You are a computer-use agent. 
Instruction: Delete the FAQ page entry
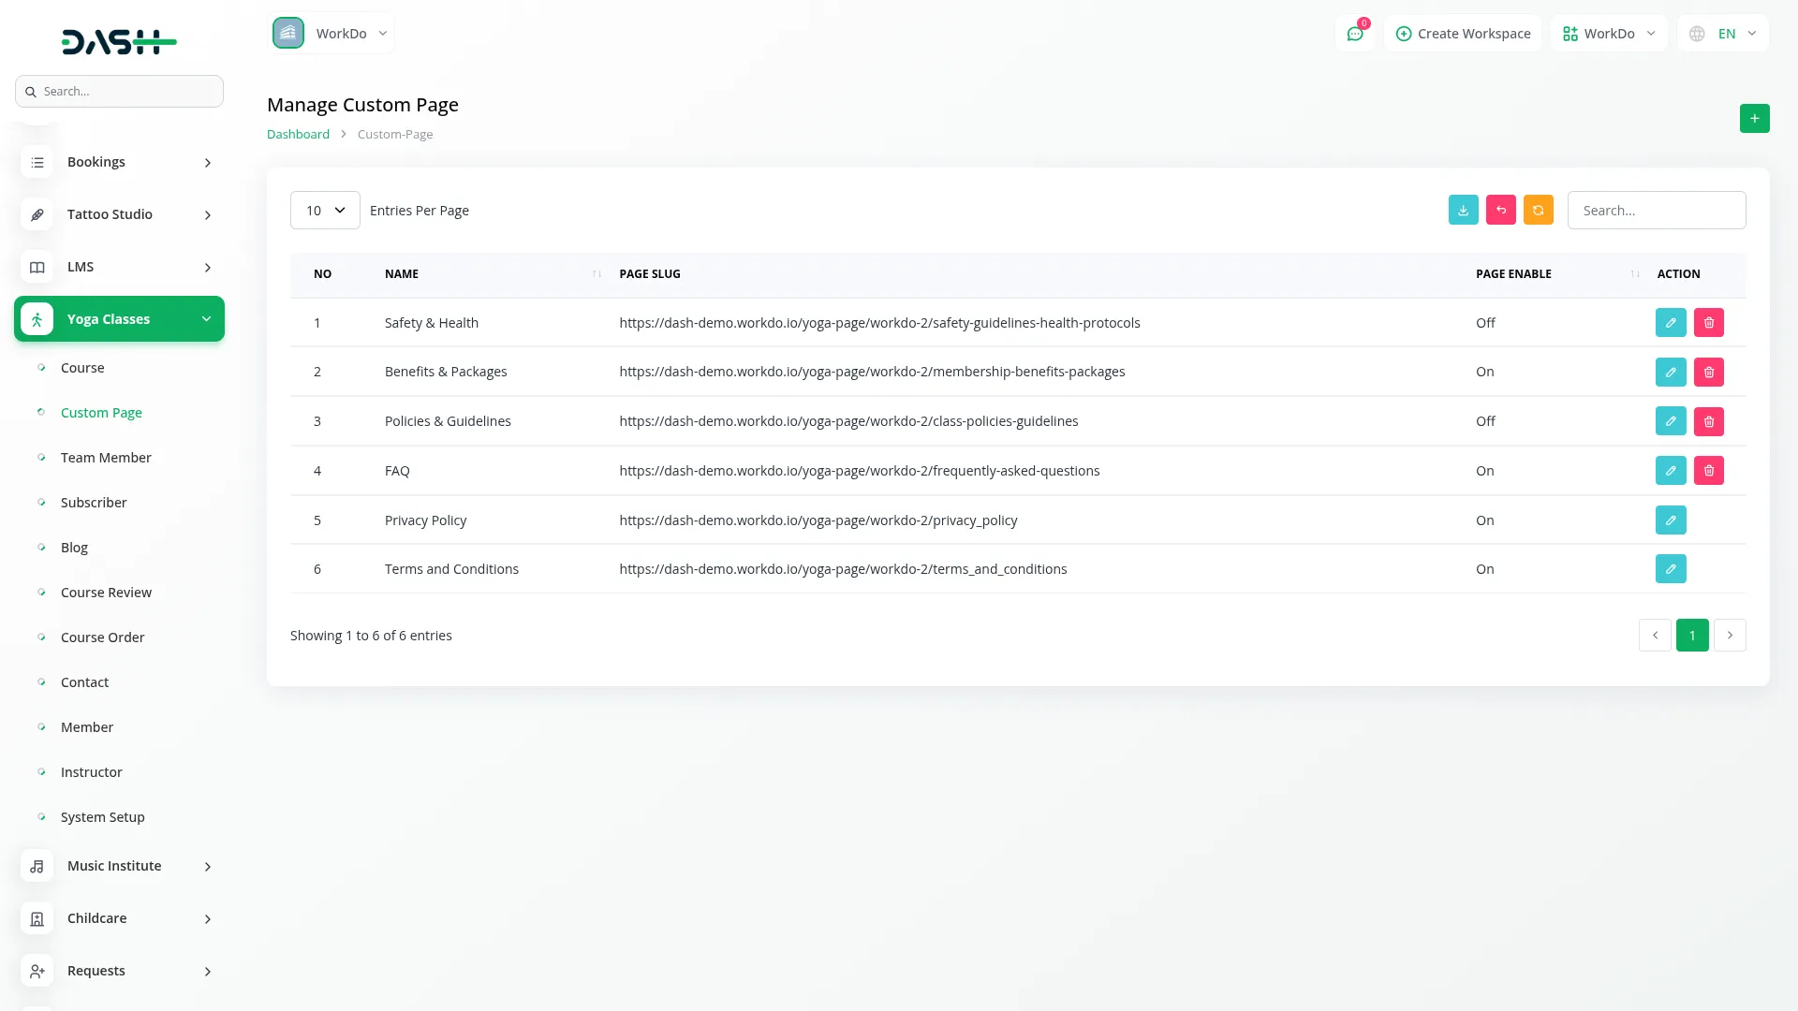coord(1708,471)
